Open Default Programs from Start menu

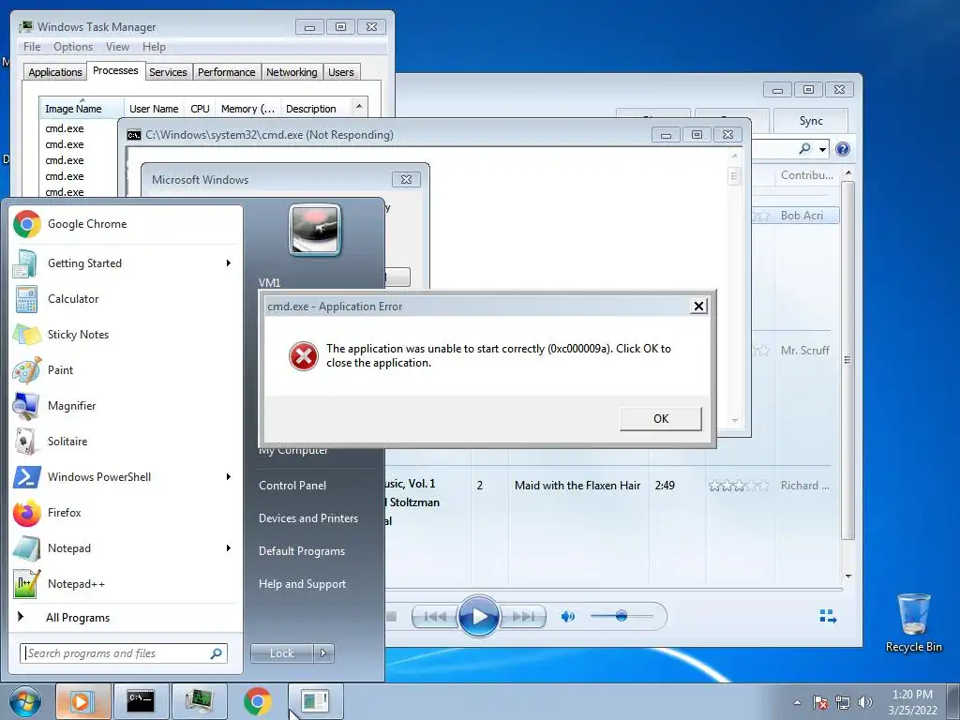pos(302,551)
